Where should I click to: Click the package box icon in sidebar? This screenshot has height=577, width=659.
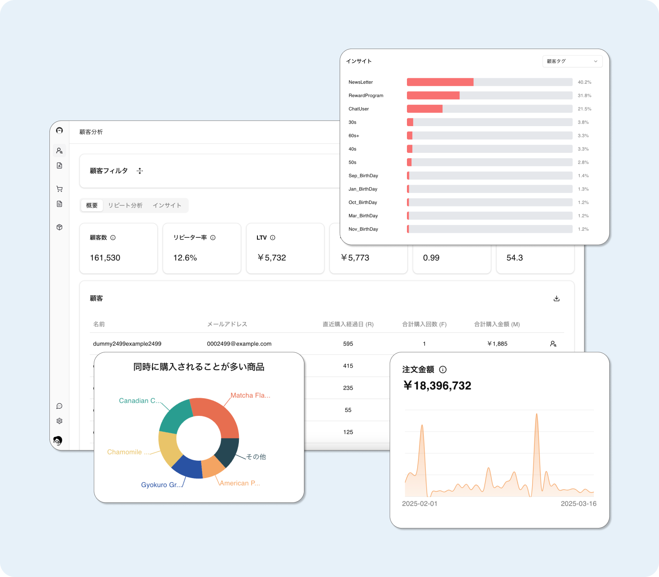coord(59,227)
